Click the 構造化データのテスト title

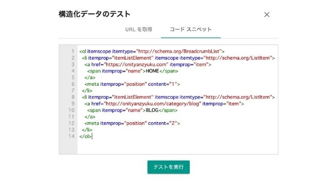(x=94, y=14)
